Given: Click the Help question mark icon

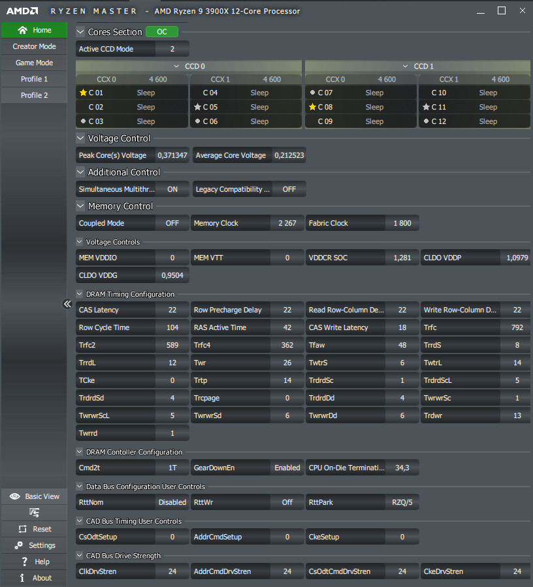Looking at the screenshot, I should click(x=24, y=562).
